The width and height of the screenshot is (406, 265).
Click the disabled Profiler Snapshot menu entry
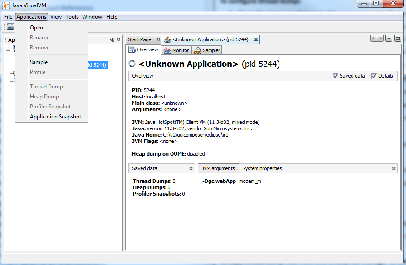(x=51, y=107)
